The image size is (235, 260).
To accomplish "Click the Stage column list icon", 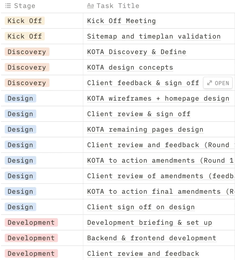I will (x=8, y=6).
